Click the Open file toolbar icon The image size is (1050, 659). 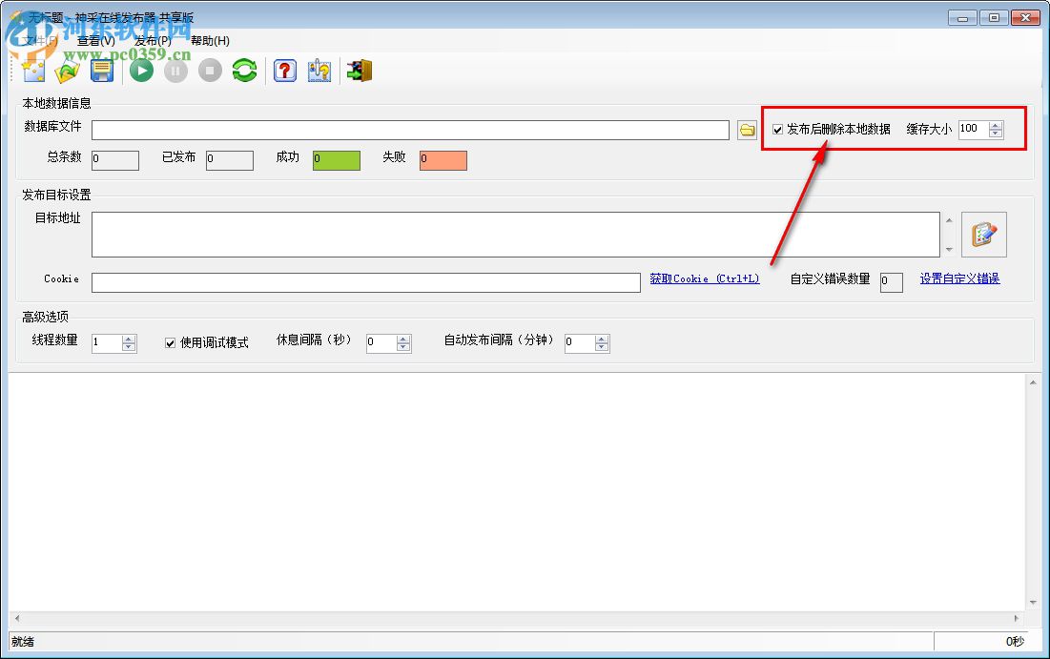[x=67, y=71]
